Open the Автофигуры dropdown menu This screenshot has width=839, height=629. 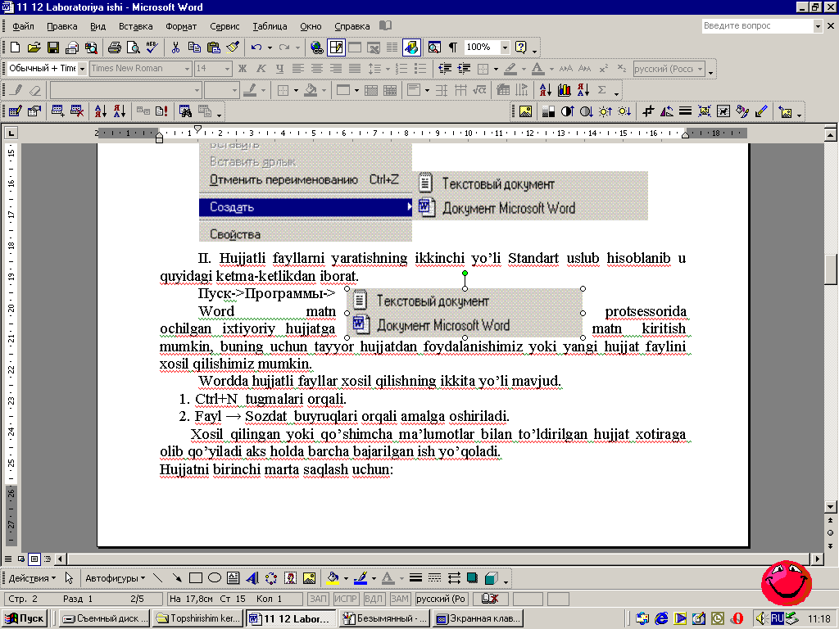115,577
